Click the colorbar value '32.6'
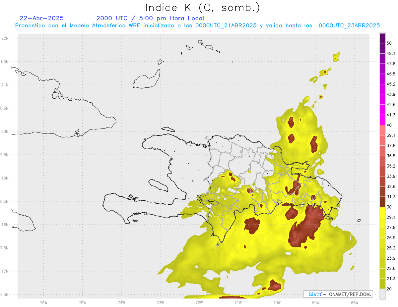Viewport: 398px width, 307px height. (x=391, y=186)
